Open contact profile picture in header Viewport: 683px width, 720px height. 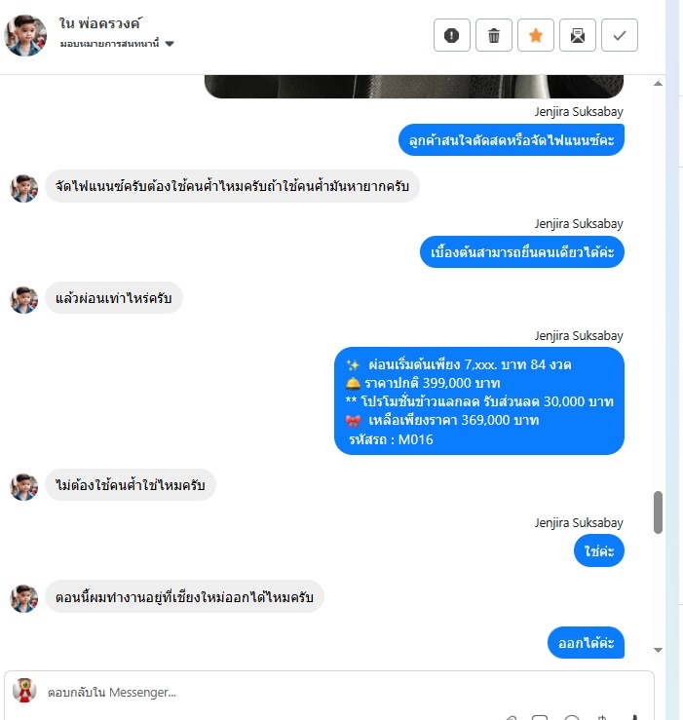[25, 35]
